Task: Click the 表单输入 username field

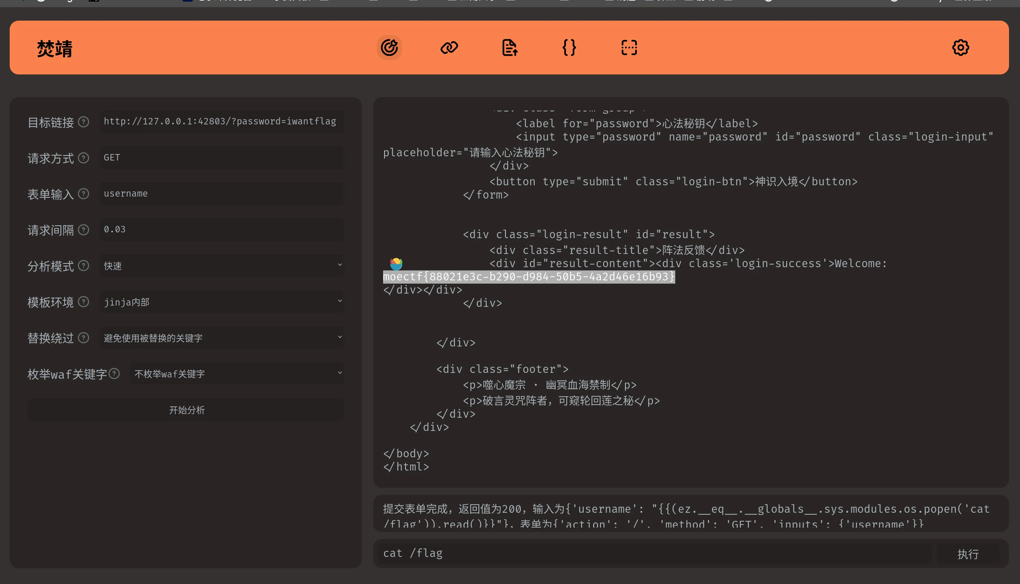Action: (222, 194)
